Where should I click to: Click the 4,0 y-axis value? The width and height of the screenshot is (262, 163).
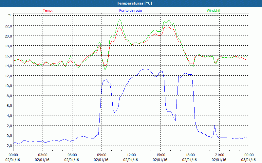point(9,116)
